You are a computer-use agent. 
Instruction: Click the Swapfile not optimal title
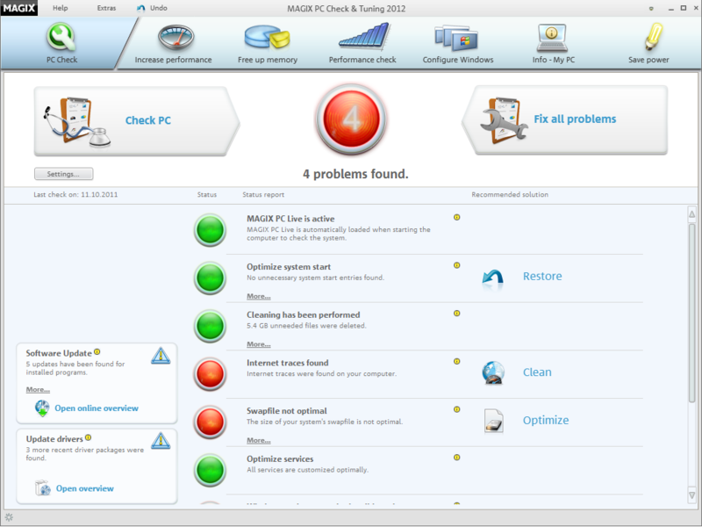tap(287, 411)
